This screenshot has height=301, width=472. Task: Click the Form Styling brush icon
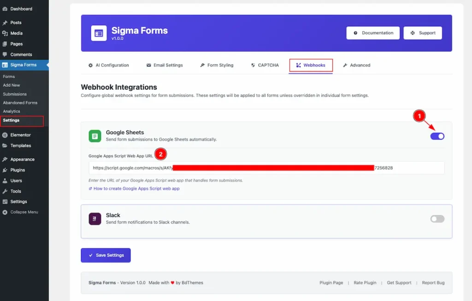click(x=202, y=65)
